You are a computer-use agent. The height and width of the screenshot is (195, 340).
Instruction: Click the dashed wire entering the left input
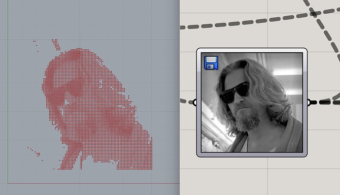(186, 101)
